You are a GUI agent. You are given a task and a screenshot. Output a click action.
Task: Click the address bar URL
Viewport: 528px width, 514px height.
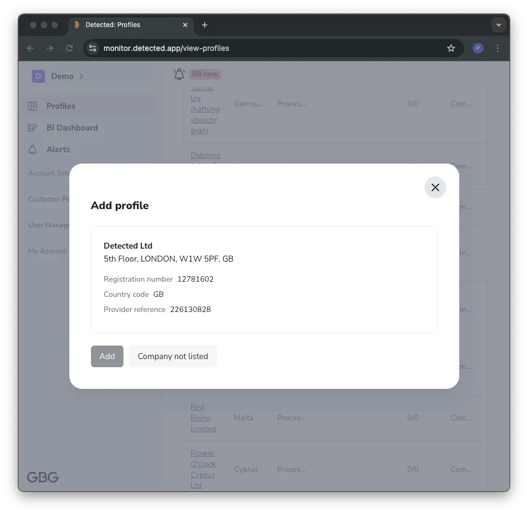coord(166,48)
